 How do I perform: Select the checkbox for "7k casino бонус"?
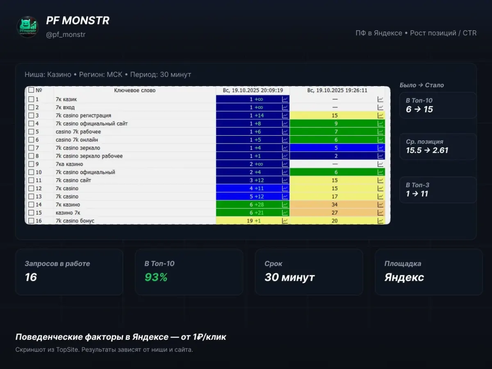pyautogui.click(x=31, y=221)
